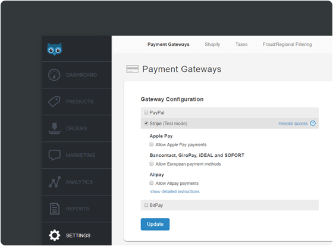Click the Payment Gateways page heading
Screen dimensions: 333x246
[182, 69]
